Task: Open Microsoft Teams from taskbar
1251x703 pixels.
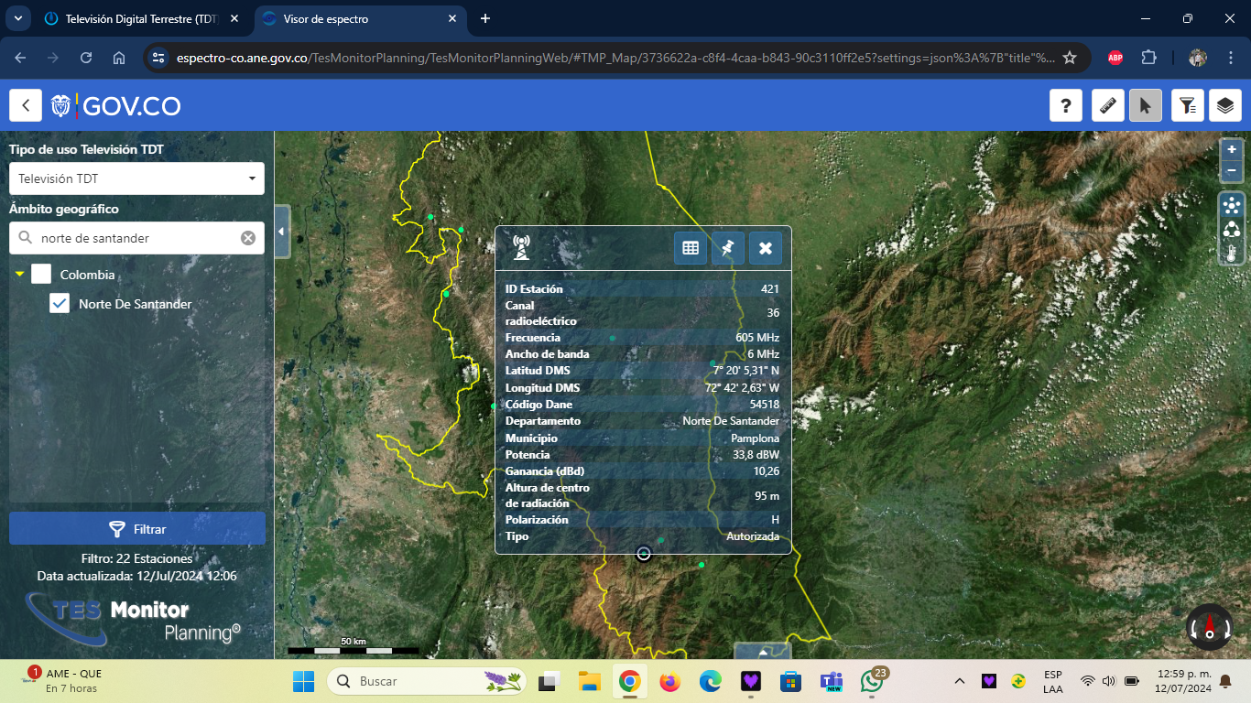Action: pyautogui.click(x=832, y=681)
